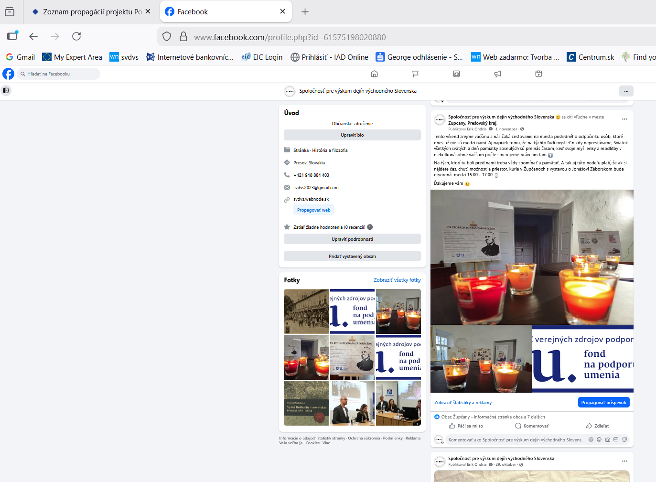Screen dimensions: 656x482
Task: Open the Ads megaphone icon
Action: pos(497,74)
